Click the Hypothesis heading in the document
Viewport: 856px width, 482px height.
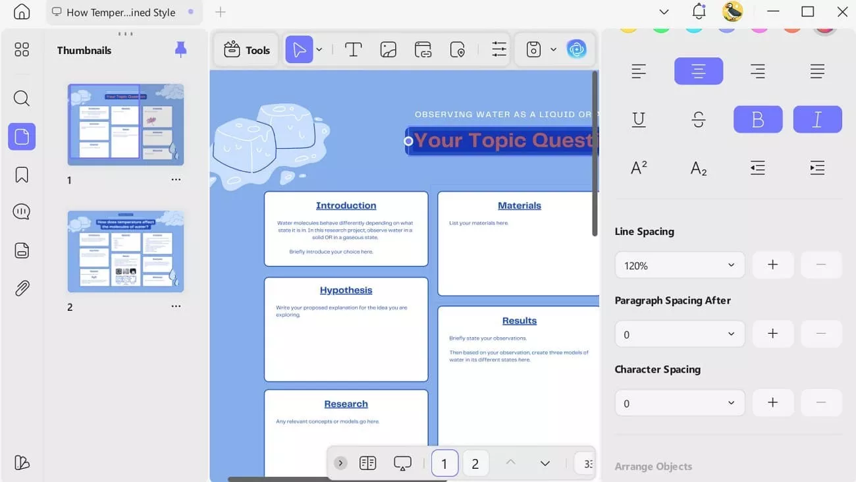(346, 290)
